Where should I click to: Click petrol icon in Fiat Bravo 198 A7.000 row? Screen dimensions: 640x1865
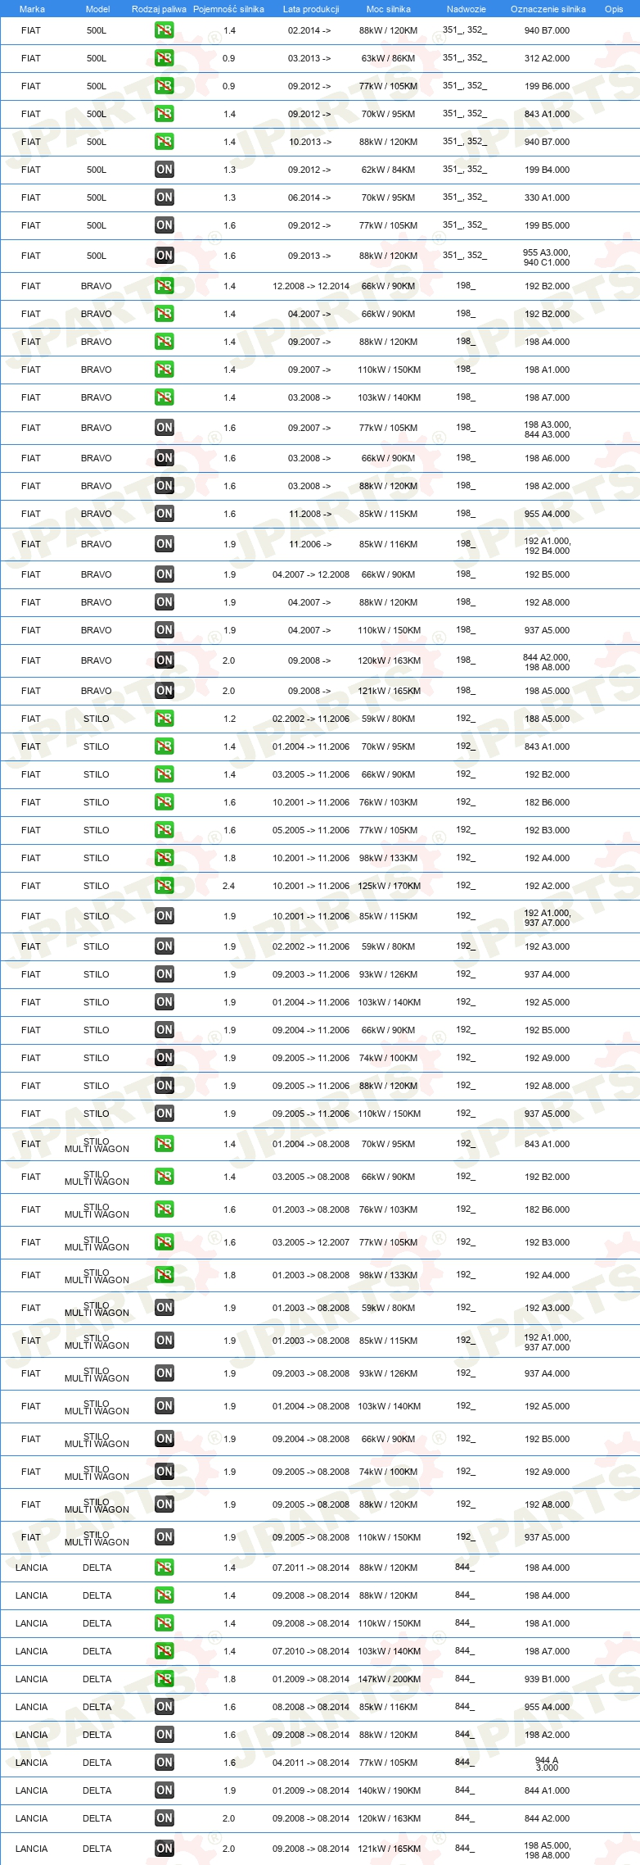pos(165,397)
